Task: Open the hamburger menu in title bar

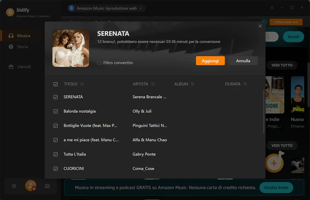Action: (x=272, y=8)
